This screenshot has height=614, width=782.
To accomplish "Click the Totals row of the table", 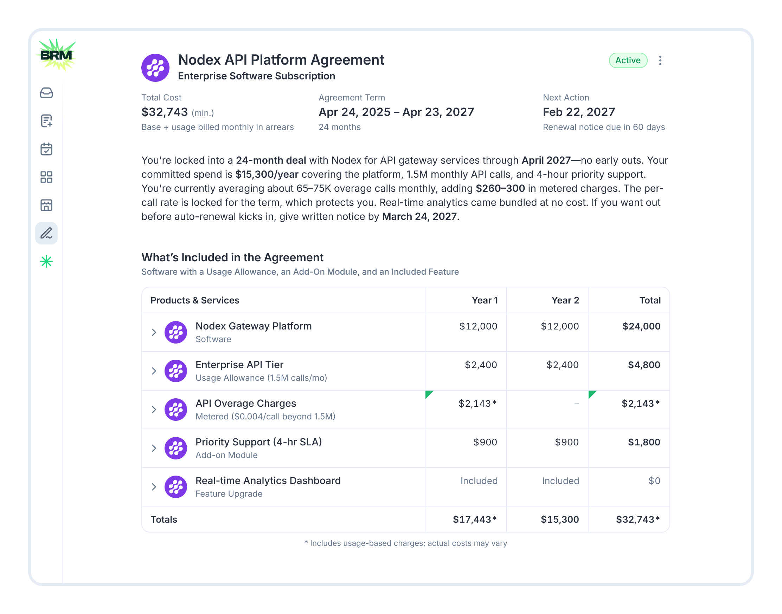I will point(164,519).
